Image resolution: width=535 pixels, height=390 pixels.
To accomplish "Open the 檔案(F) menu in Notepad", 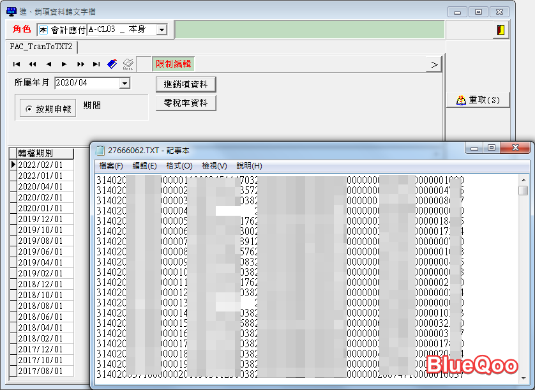I will [110, 166].
